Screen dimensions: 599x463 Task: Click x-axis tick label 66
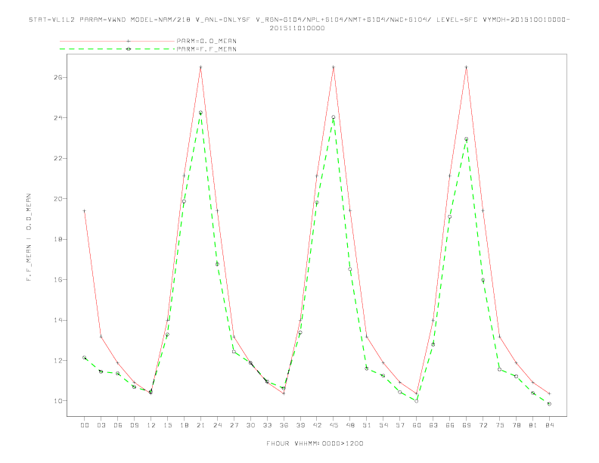(x=450, y=425)
